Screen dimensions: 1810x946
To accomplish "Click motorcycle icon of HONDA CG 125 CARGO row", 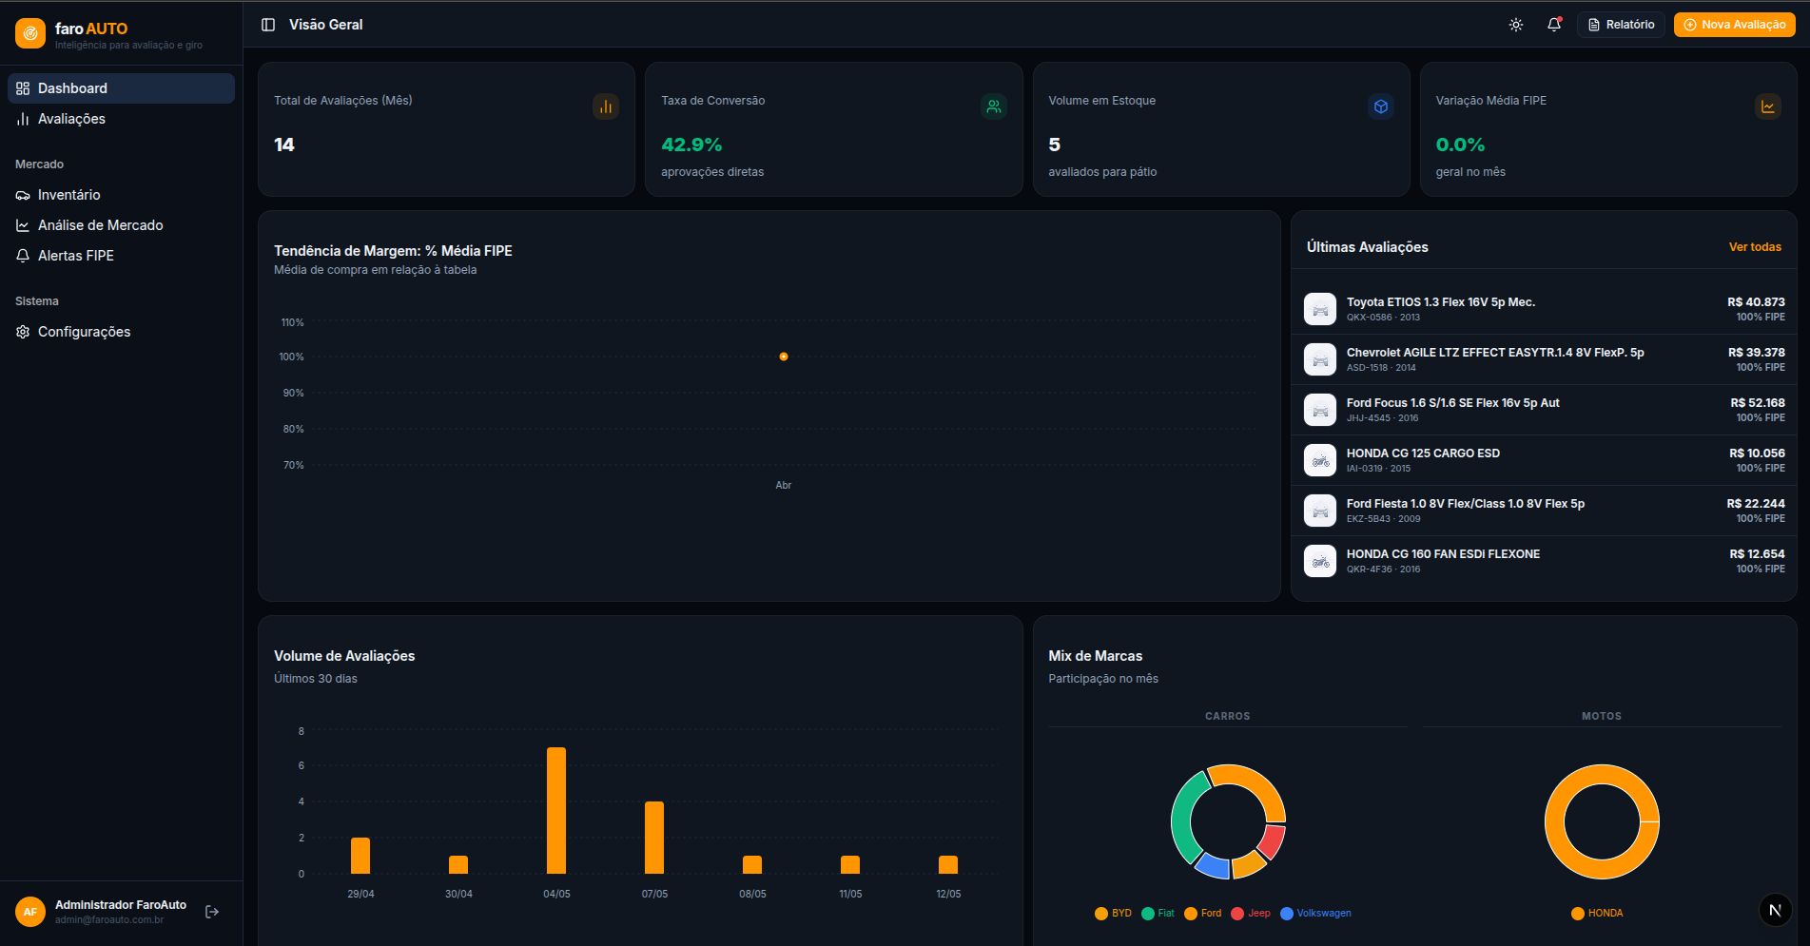I will [1320, 460].
